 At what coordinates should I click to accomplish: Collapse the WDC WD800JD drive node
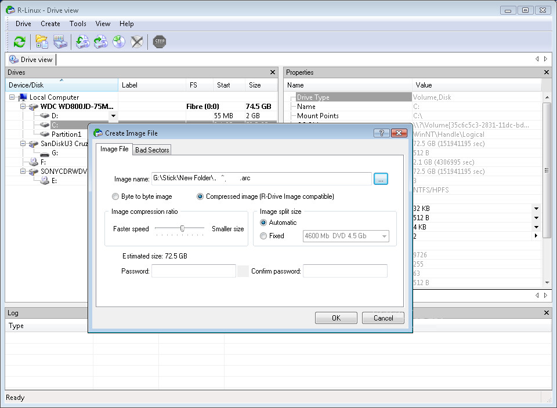click(x=23, y=107)
